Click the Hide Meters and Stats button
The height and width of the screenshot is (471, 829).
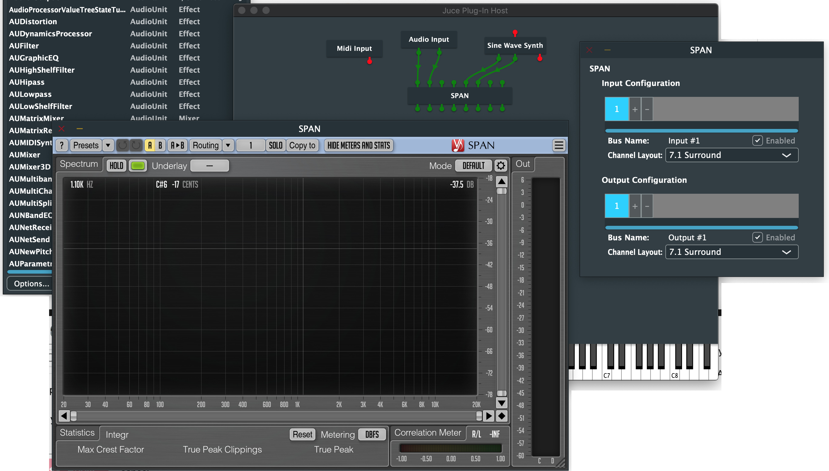(359, 145)
